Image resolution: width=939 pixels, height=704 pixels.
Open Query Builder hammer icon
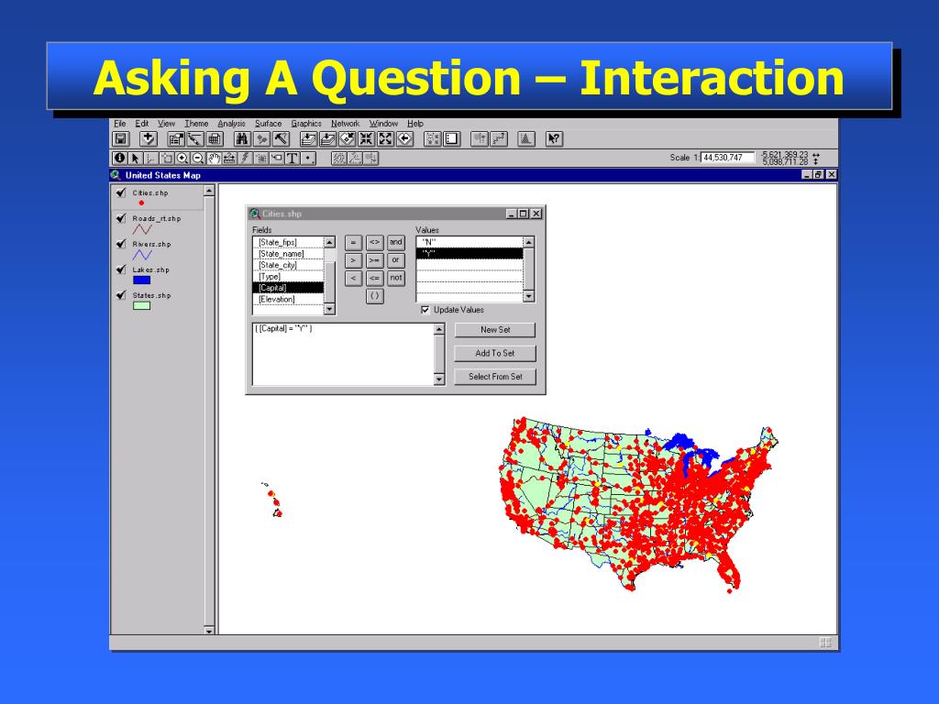pos(281,139)
